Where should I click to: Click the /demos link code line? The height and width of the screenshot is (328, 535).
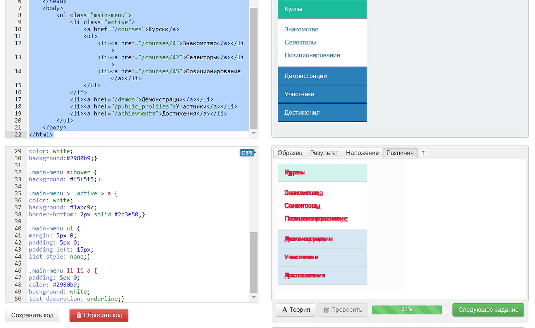pyautogui.click(x=142, y=99)
